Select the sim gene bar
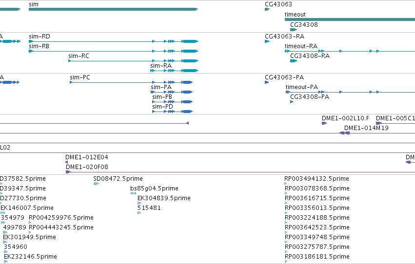 click(x=113, y=9)
